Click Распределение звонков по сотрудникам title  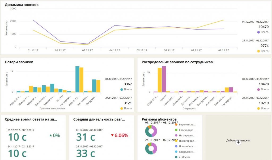(x=177, y=62)
